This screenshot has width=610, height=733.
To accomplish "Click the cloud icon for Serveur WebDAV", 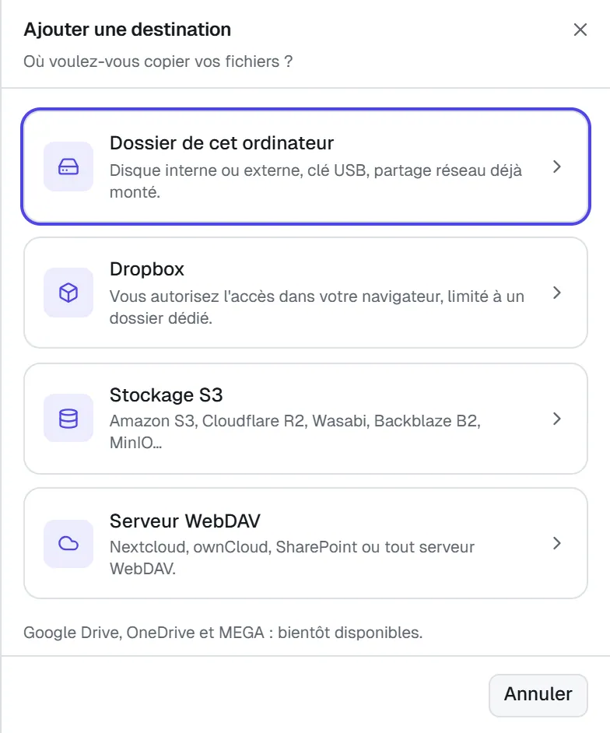I will [68, 543].
